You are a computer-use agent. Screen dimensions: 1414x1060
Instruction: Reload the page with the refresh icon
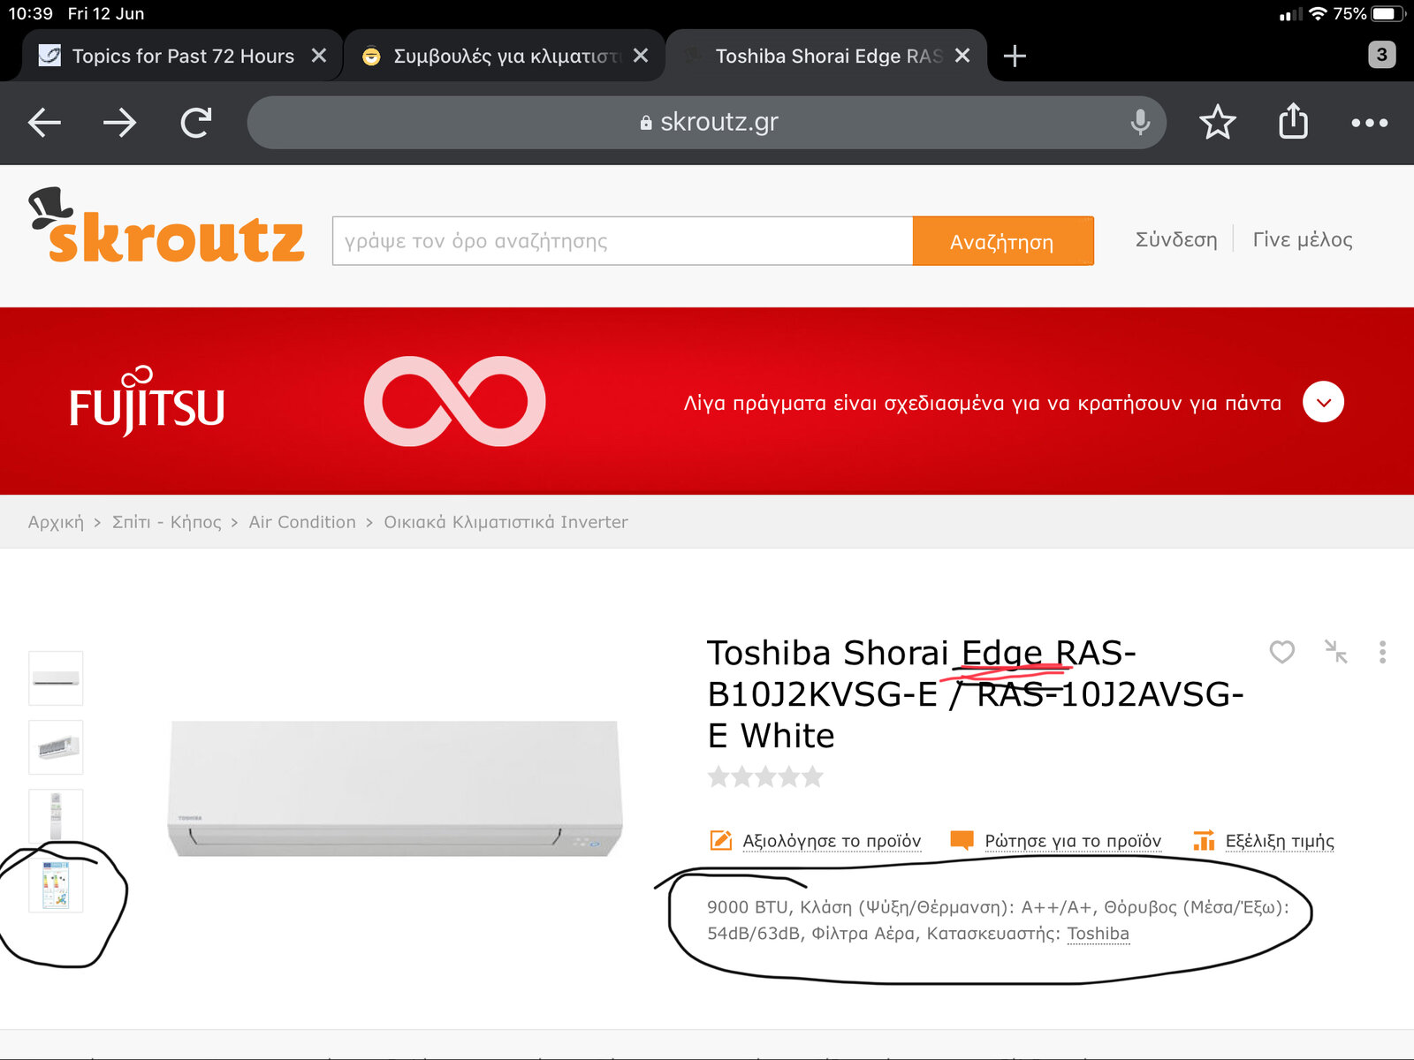196,123
